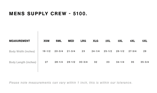Click the MENS SUPPLY CREW - 5100 title
Screen dimensions: 157x93
48,14
